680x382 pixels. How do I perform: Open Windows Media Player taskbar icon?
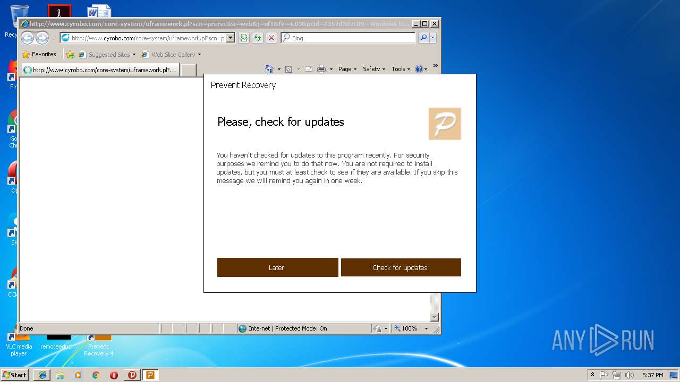pos(78,375)
